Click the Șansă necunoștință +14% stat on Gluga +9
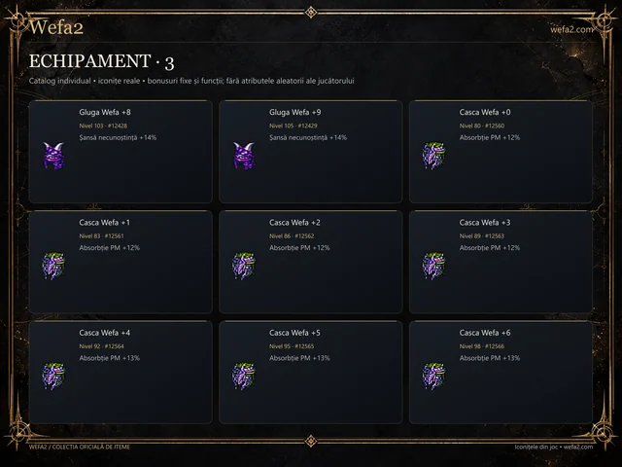The height and width of the screenshot is (467, 622). (x=308, y=138)
